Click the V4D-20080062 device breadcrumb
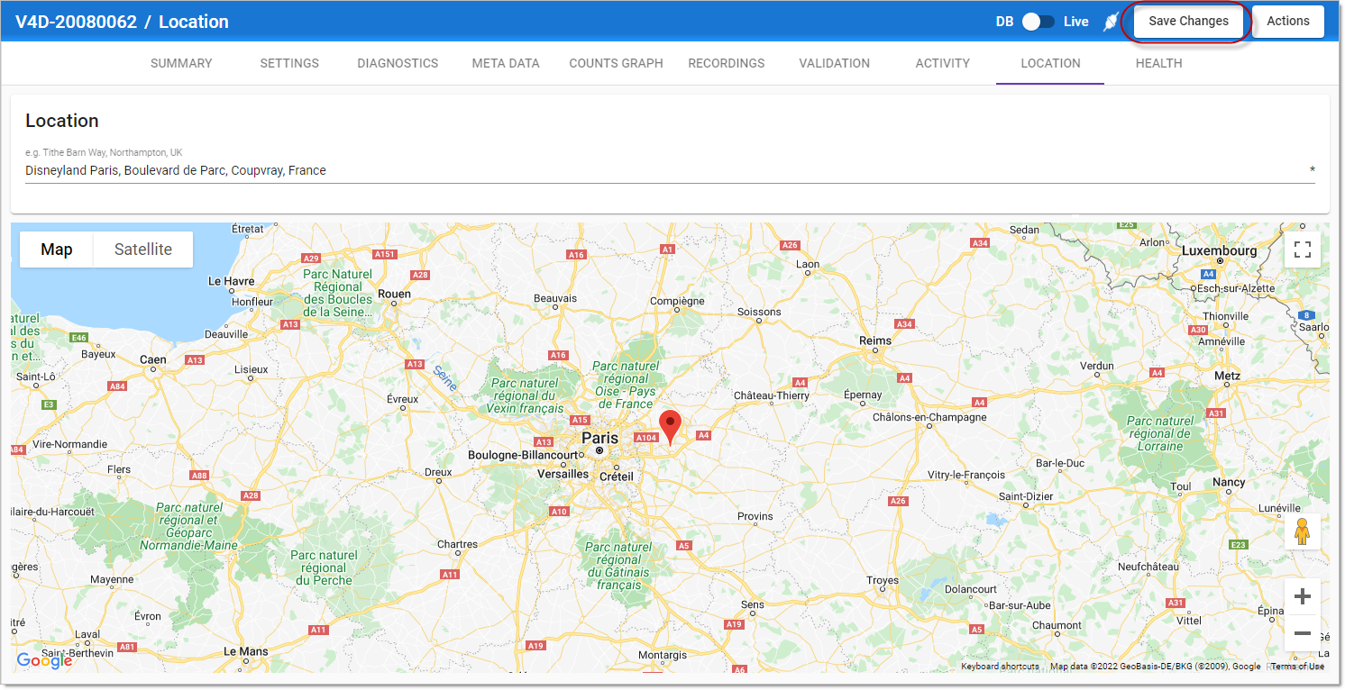Screen dimensions: 1345x690 (x=76, y=22)
